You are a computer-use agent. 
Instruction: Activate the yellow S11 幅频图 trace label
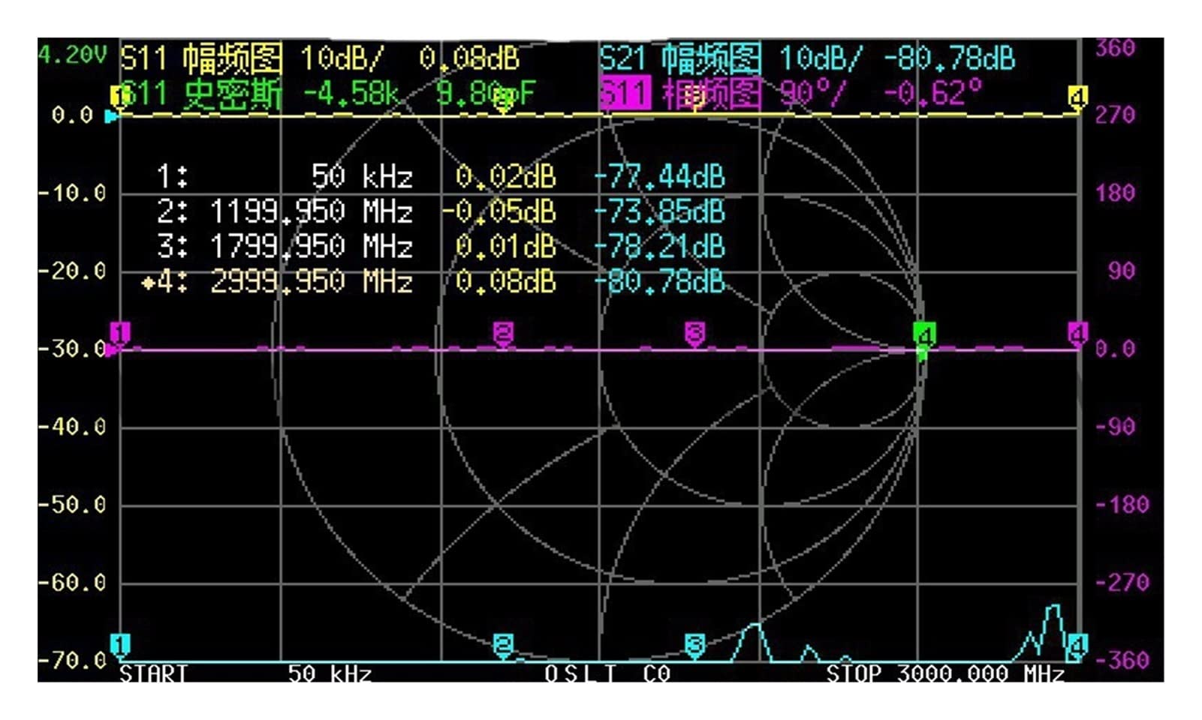[x=201, y=58]
